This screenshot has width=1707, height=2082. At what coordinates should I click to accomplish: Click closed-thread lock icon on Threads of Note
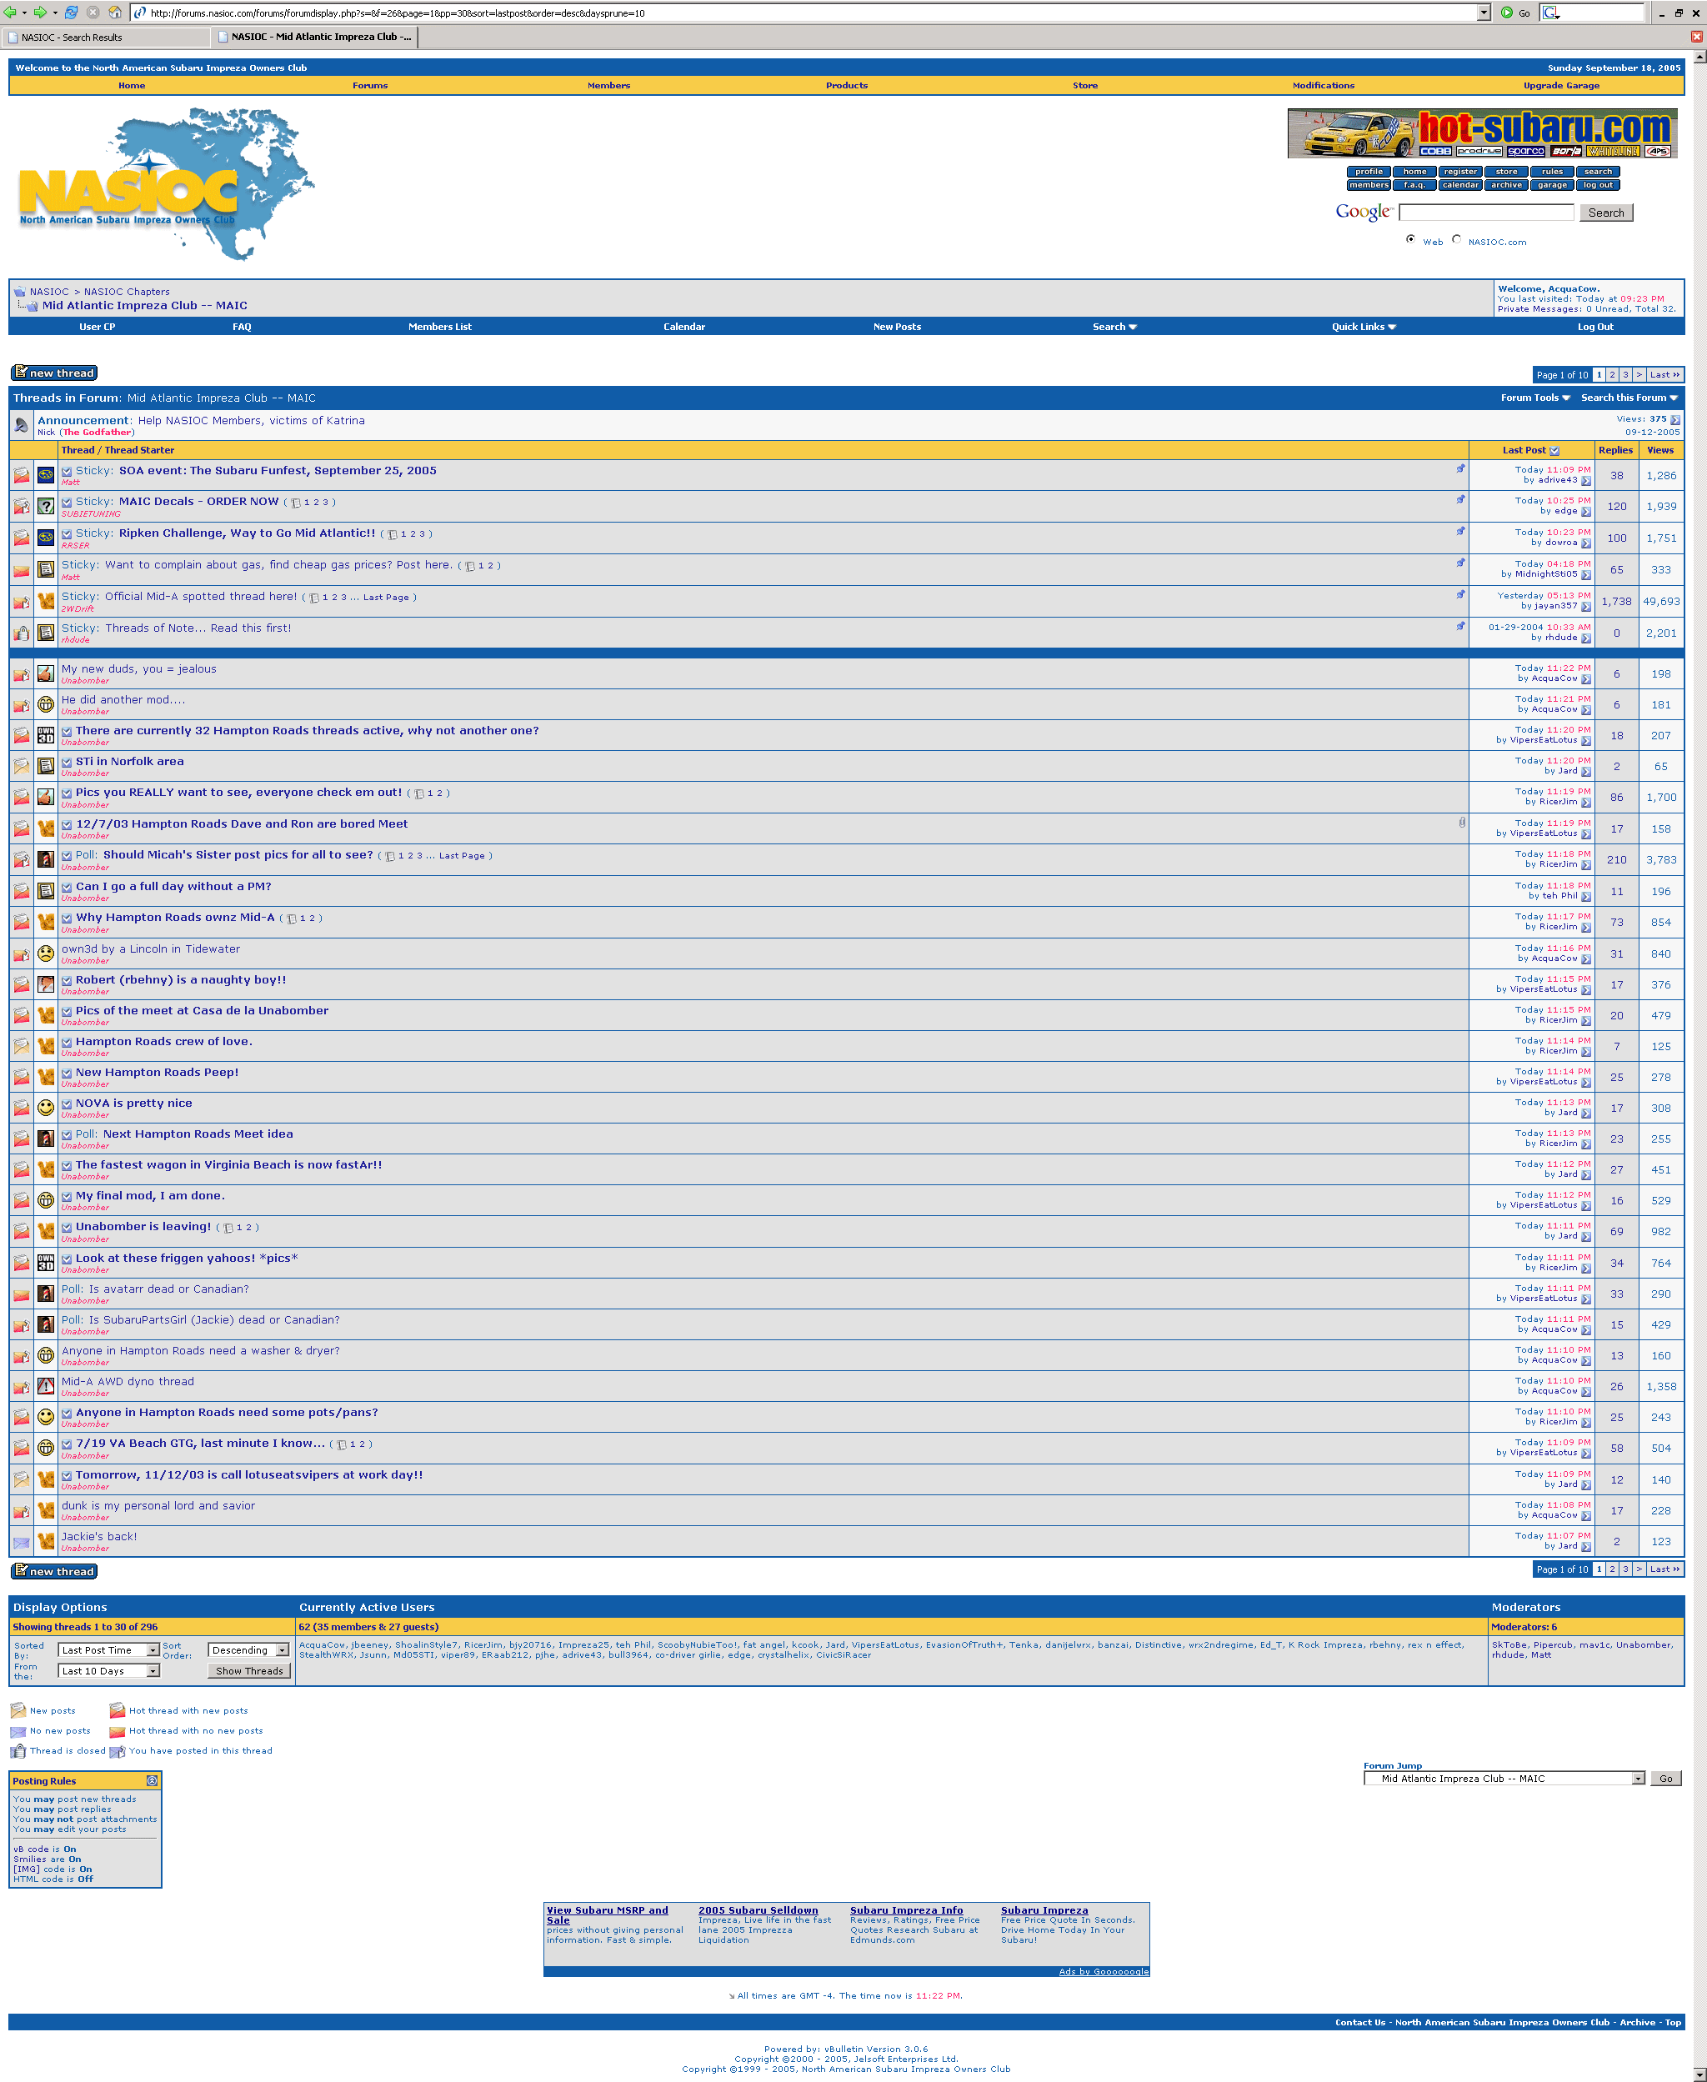point(21,633)
